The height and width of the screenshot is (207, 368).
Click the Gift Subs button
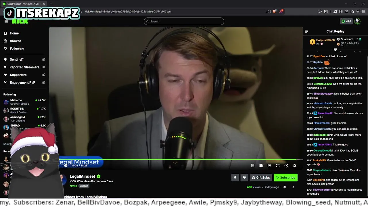point(261,178)
